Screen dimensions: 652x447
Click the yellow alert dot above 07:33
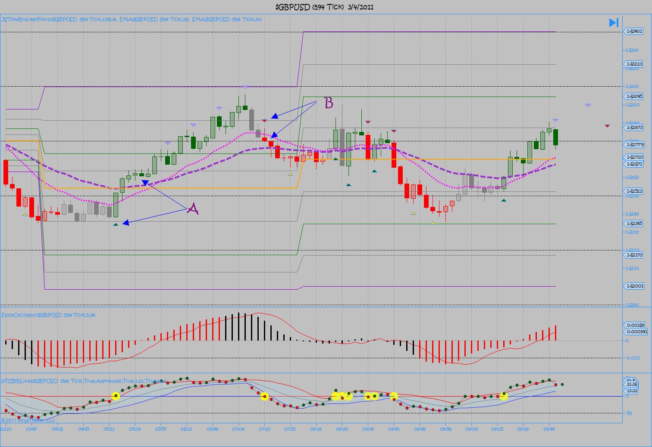pos(264,396)
